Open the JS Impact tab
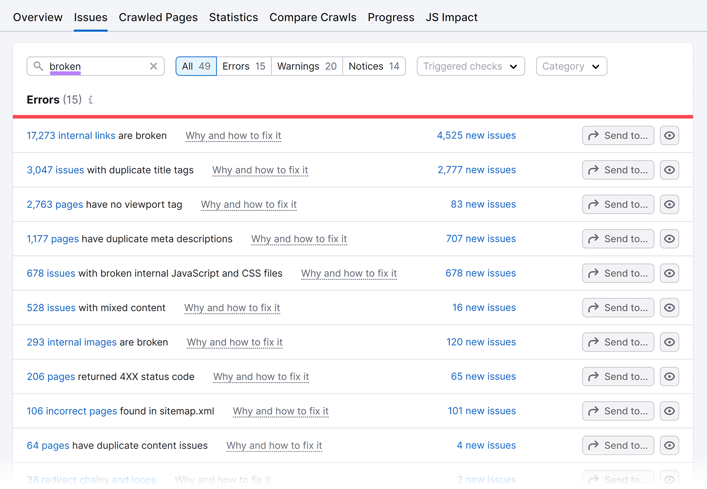 click(x=451, y=17)
